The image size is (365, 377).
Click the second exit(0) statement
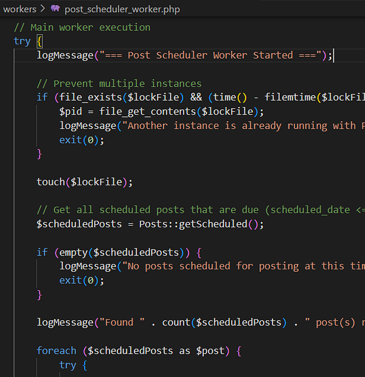click(82, 280)
